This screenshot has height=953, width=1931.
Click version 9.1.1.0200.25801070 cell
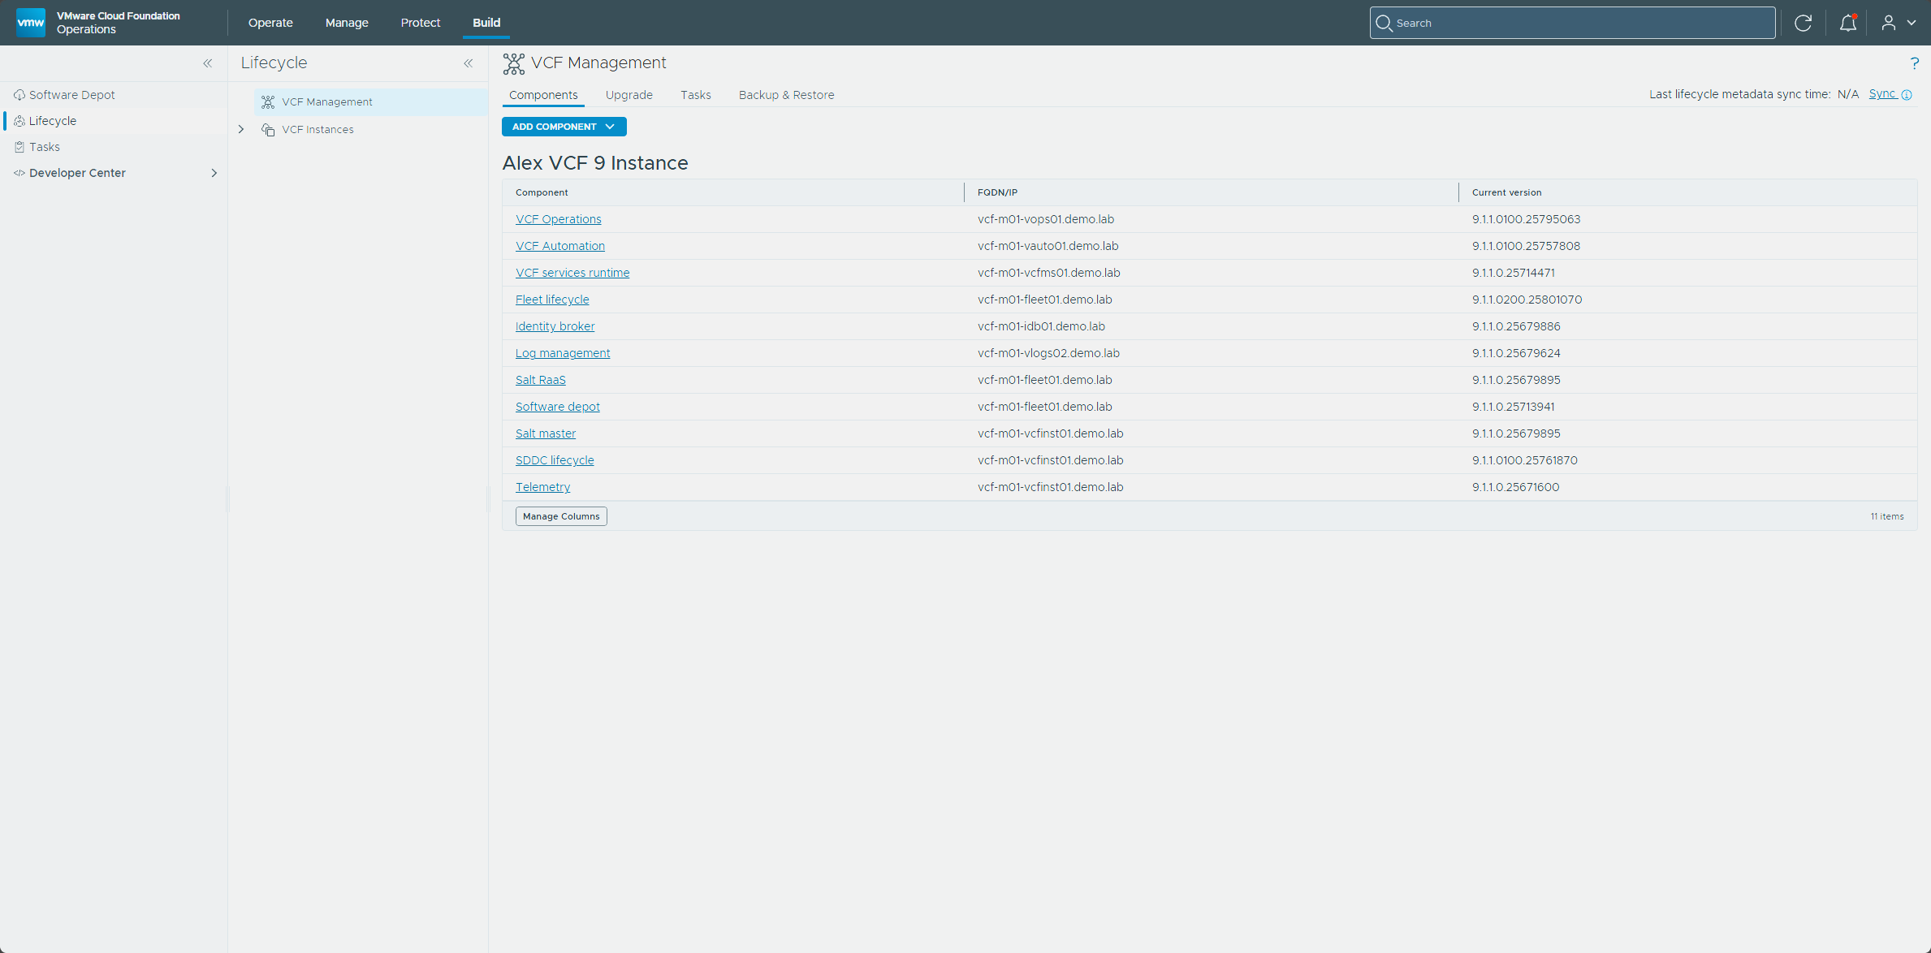point(1527,300)
